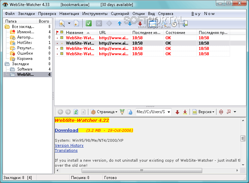Viewport: 249px width, 183px height.
Task: Click the red down arrow in top toolbar
Action: tap(140, 24)
